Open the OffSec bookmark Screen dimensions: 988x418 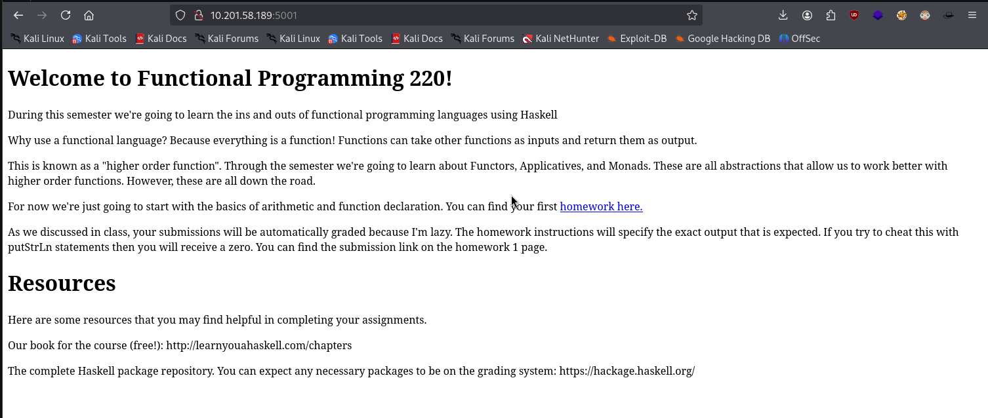coord(799,39)
